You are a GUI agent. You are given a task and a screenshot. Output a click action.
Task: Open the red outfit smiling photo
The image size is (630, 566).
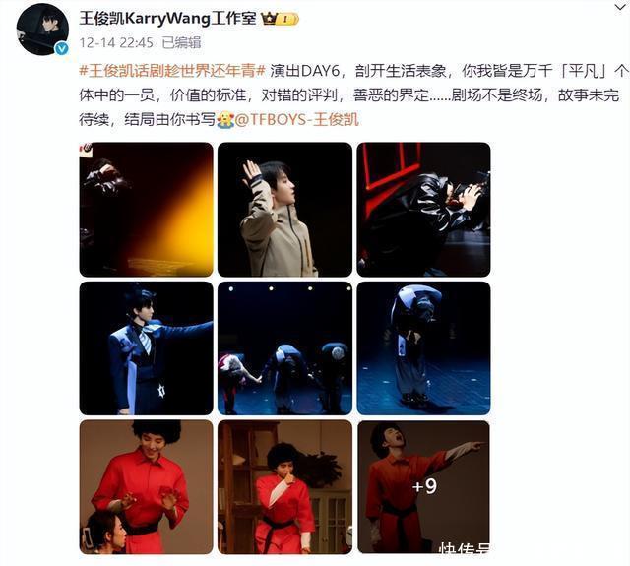(147, 487)
